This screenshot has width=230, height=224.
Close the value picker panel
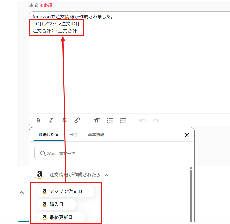pyautogui.click(x=187, y=135)
